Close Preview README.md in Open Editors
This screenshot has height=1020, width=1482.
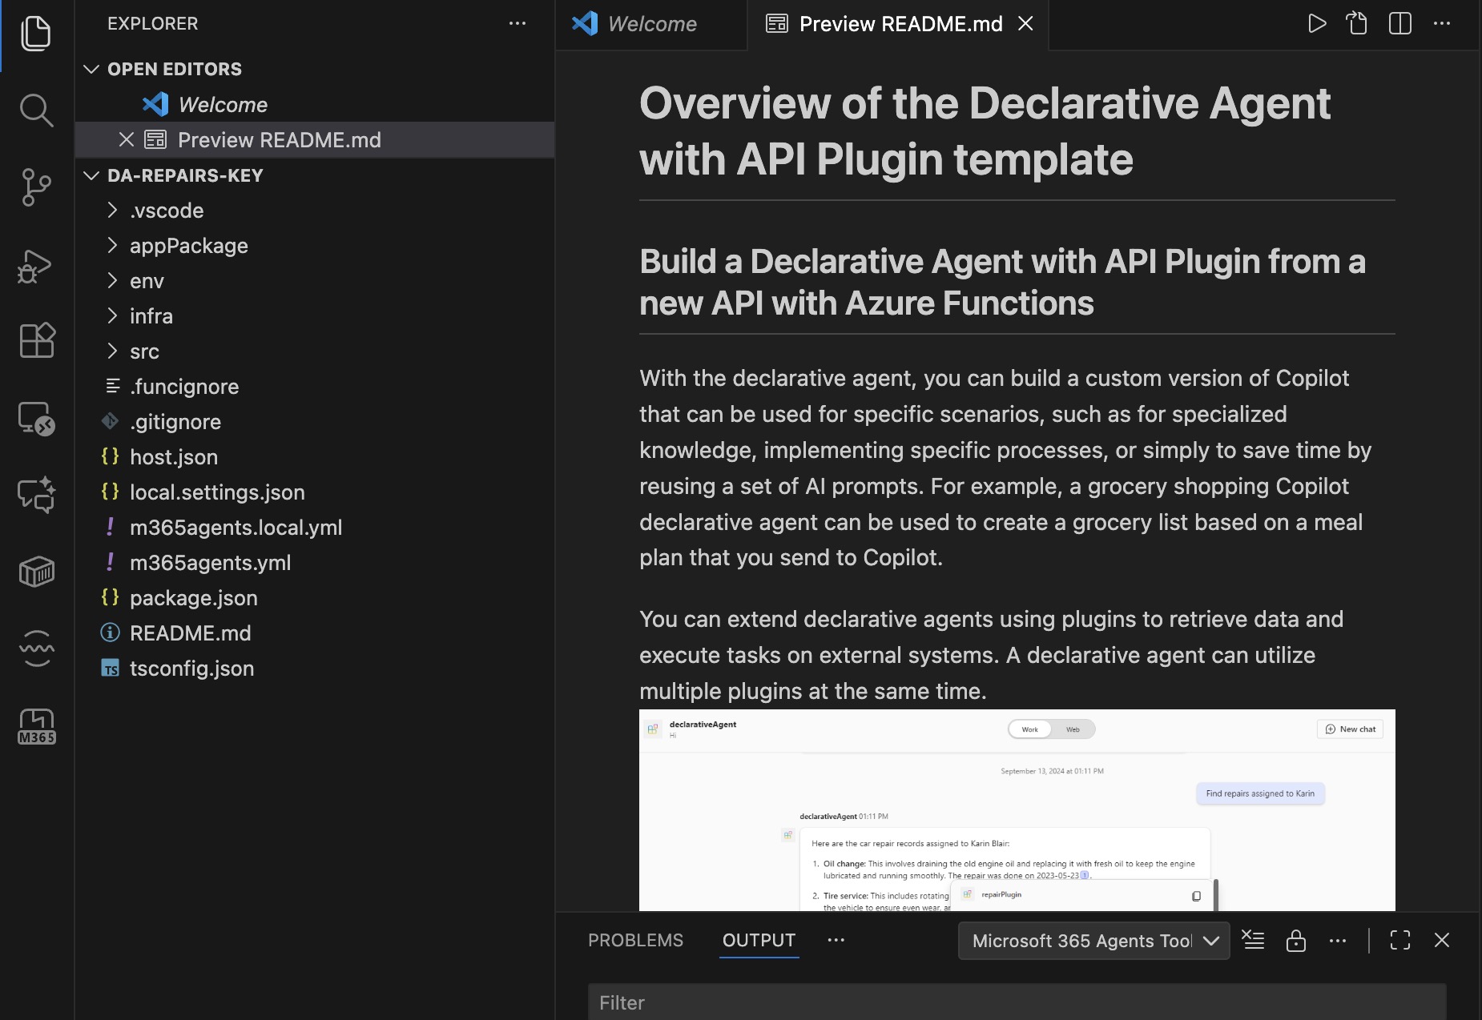[126, 140]
